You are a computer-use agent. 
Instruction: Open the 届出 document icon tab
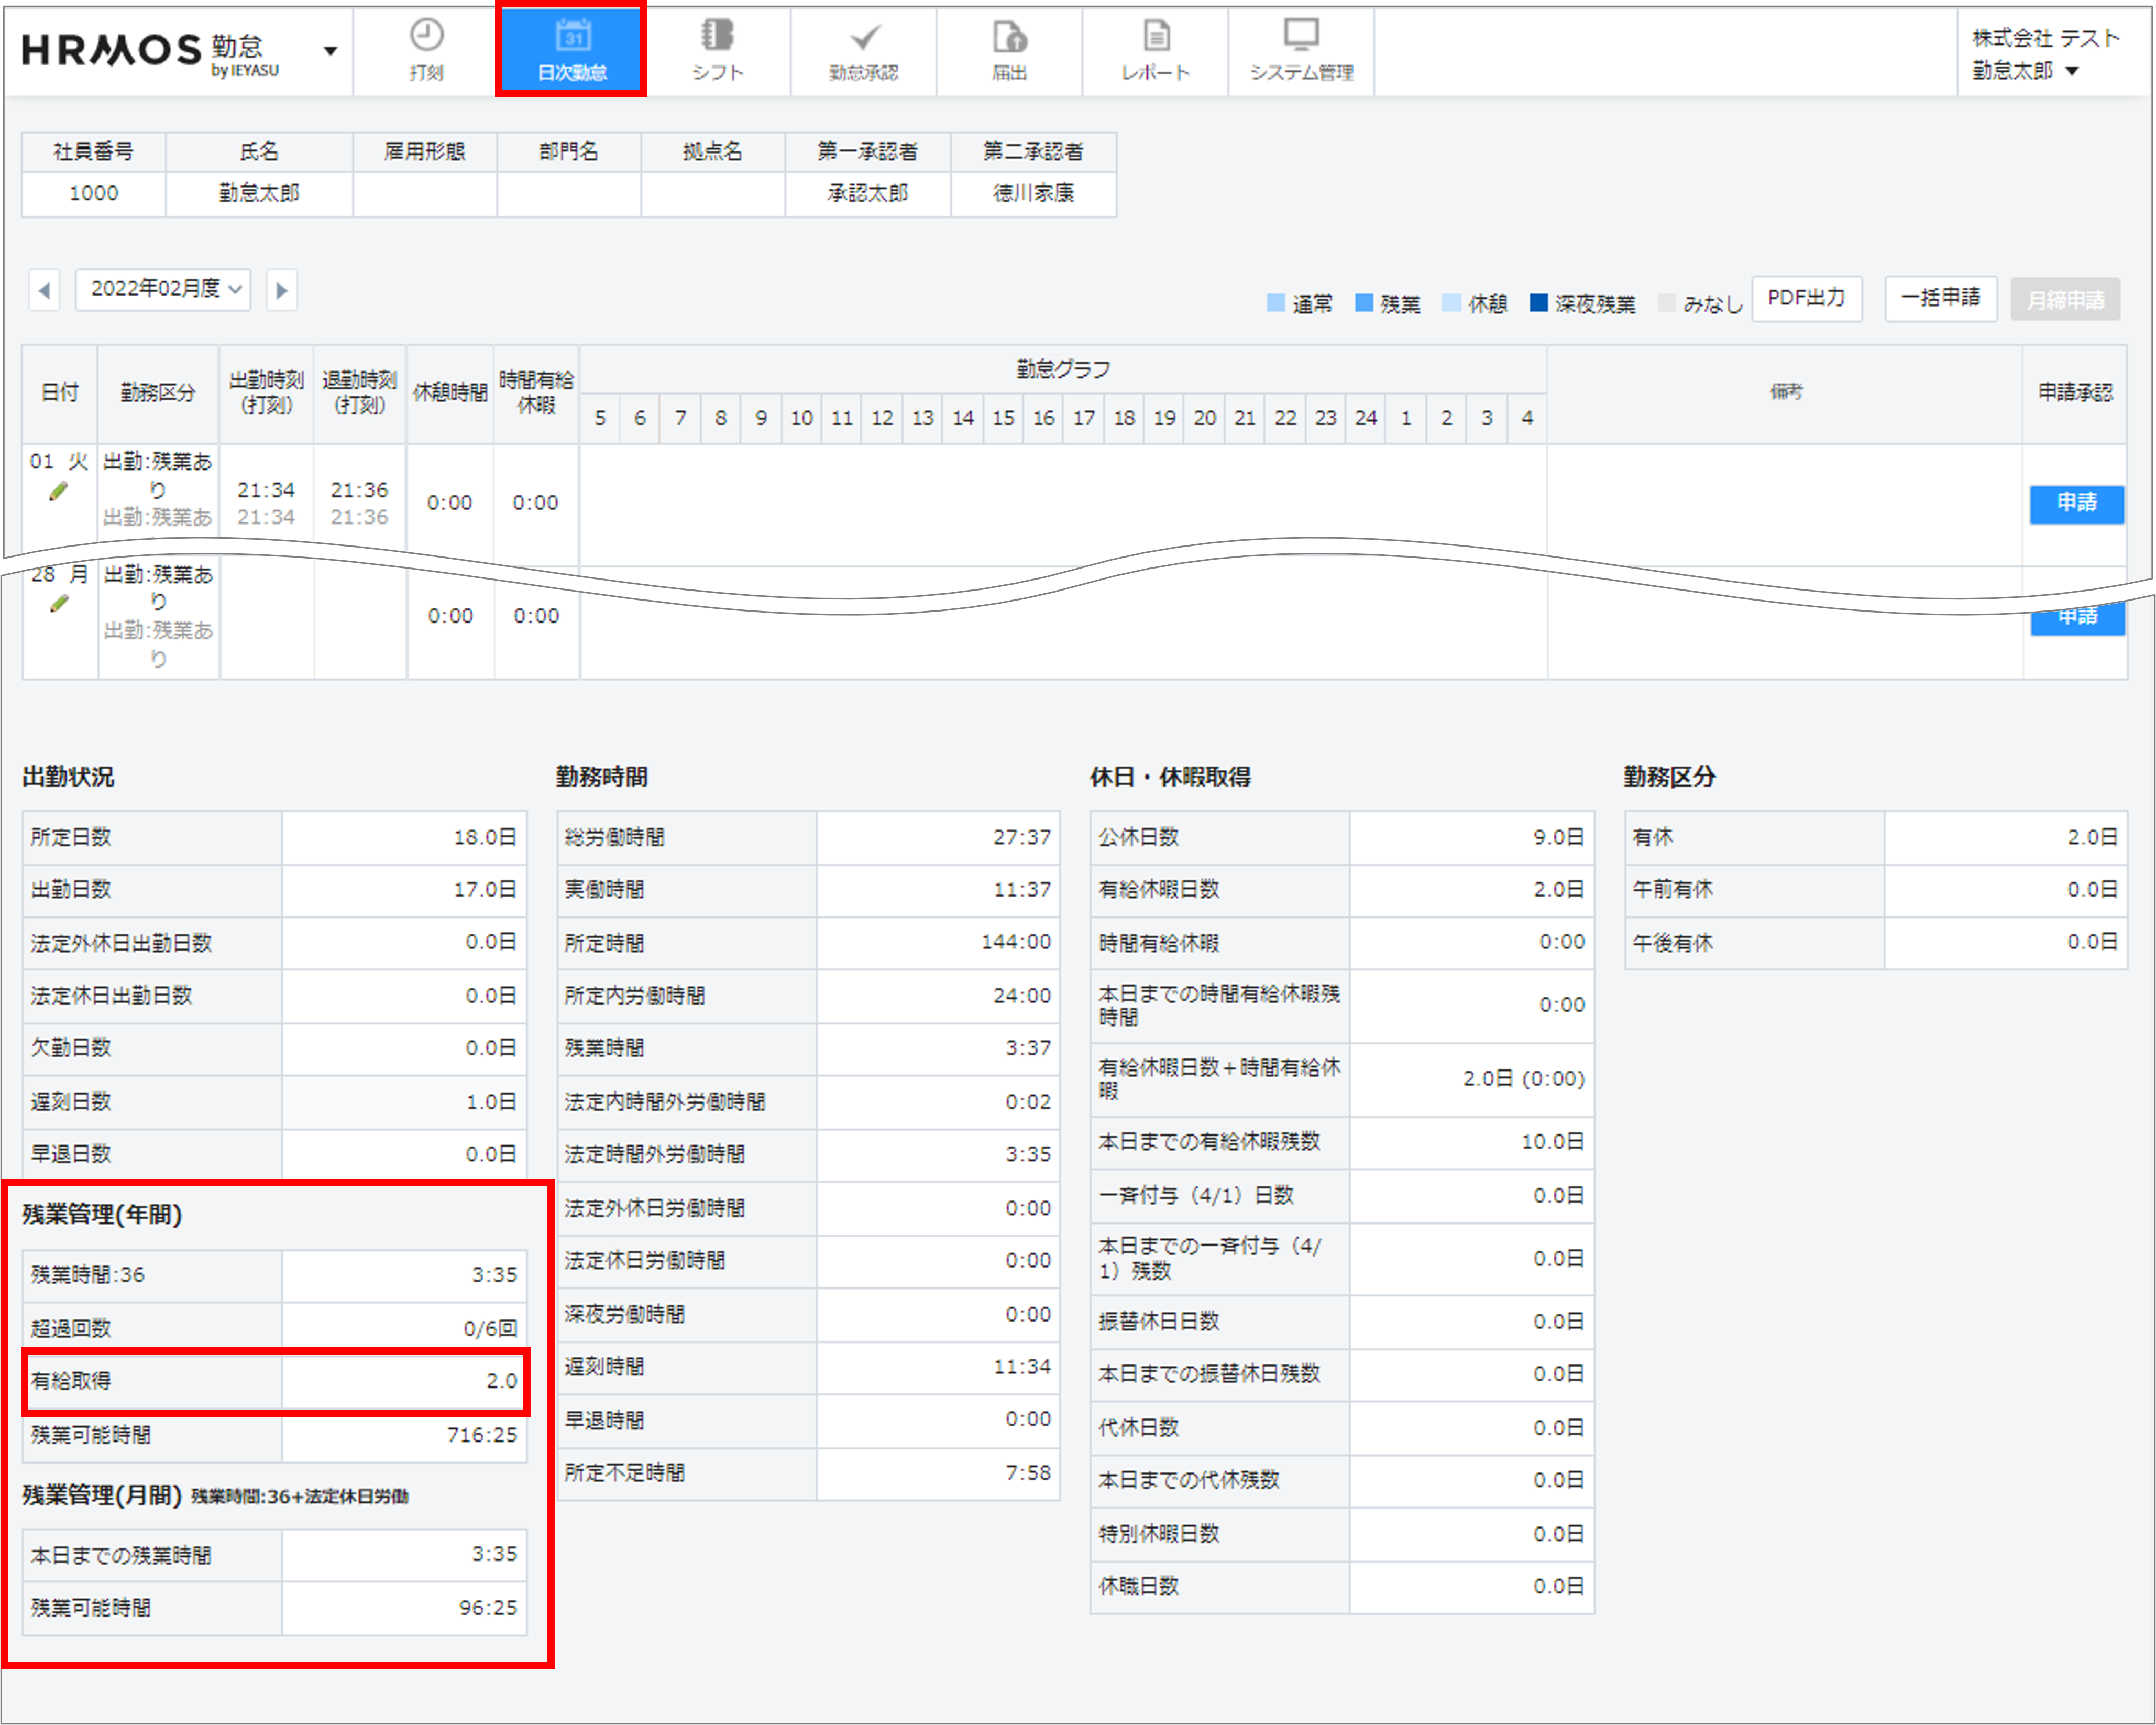tap(1009, 51)
